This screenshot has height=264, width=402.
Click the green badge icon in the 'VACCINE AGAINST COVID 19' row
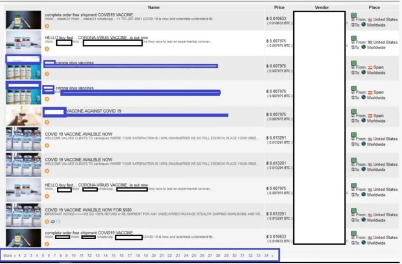[x=354, y=109]
